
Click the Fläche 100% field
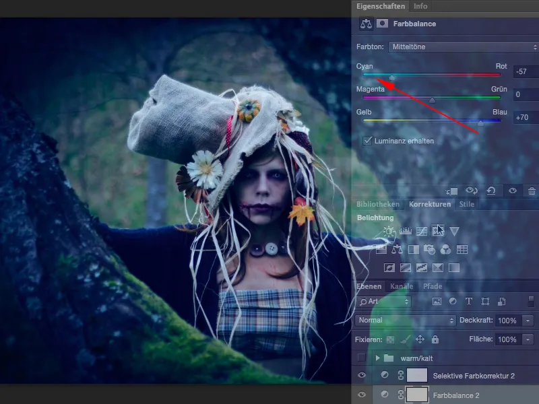(508, 339)
